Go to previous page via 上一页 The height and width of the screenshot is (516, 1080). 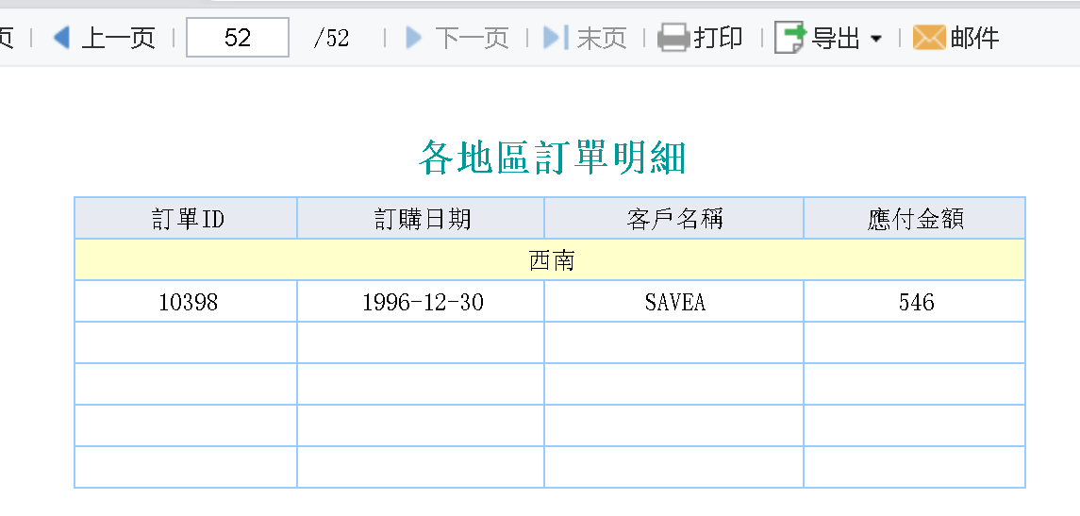pyautogui.click(x=118, y=38)
